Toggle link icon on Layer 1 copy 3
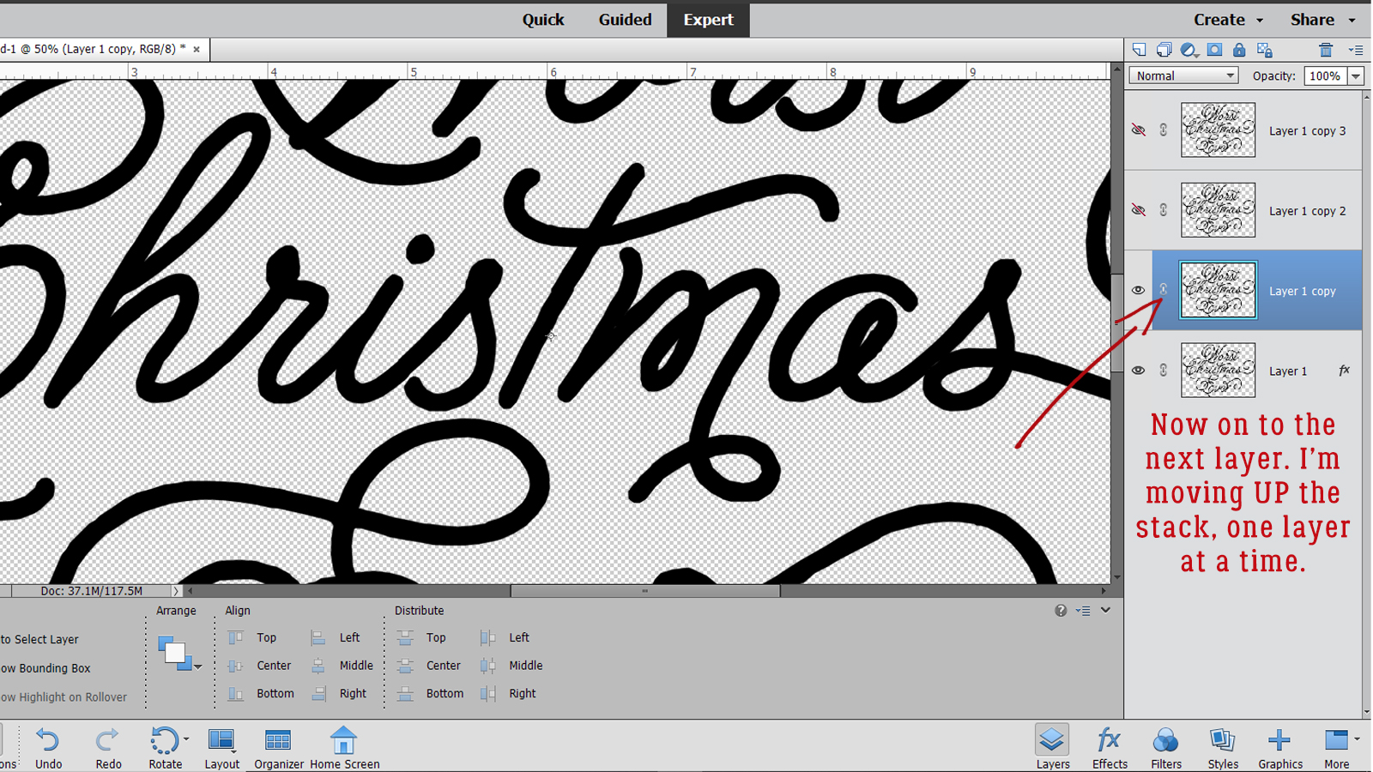Image resolution: width=1373 pixels, height=772 pixels. [x=1164, y=130]
